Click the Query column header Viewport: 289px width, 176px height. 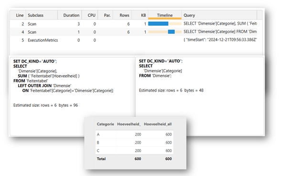[x=219, y=15]
